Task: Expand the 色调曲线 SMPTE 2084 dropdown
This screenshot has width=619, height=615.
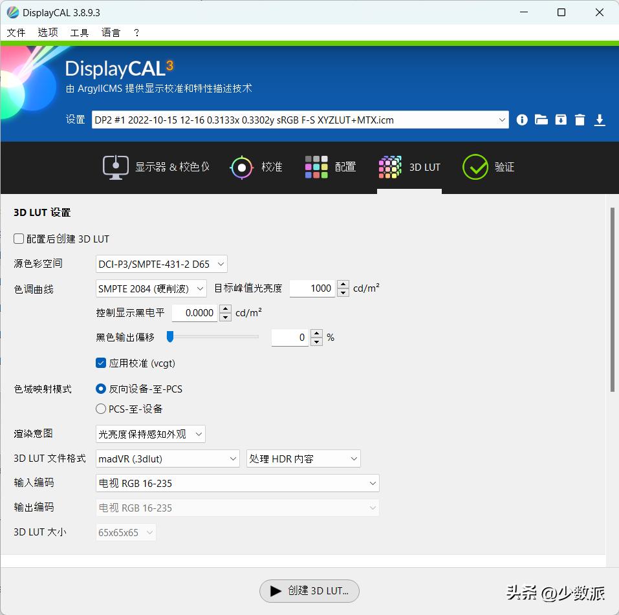Action: [x=151, y=288]
